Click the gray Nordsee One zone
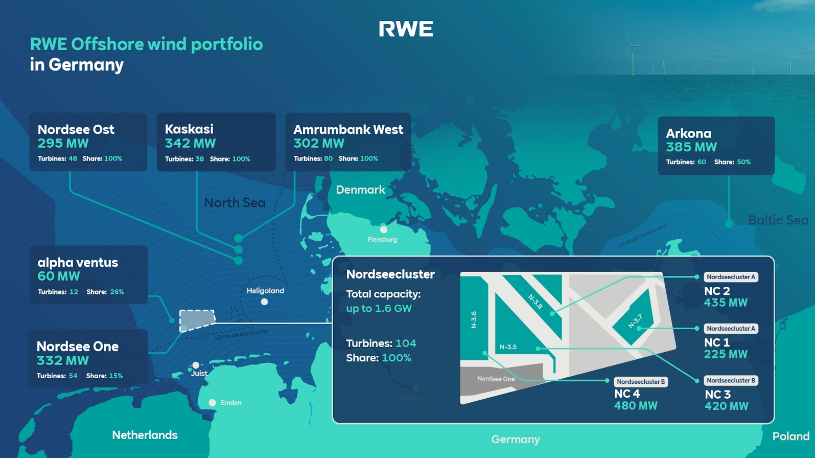The width and height of the screenshot is (815, 458). (x=496, y=379)
